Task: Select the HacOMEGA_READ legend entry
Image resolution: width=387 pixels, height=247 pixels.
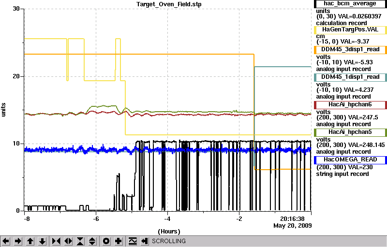Action: (x=350, y=160)
